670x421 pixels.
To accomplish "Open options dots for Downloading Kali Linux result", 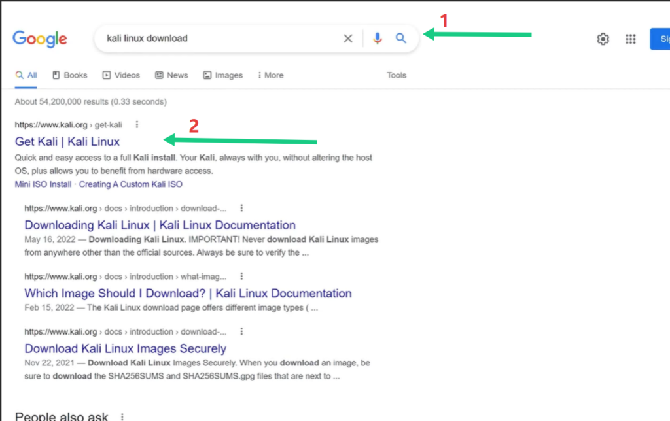I will tap(241, 208).
